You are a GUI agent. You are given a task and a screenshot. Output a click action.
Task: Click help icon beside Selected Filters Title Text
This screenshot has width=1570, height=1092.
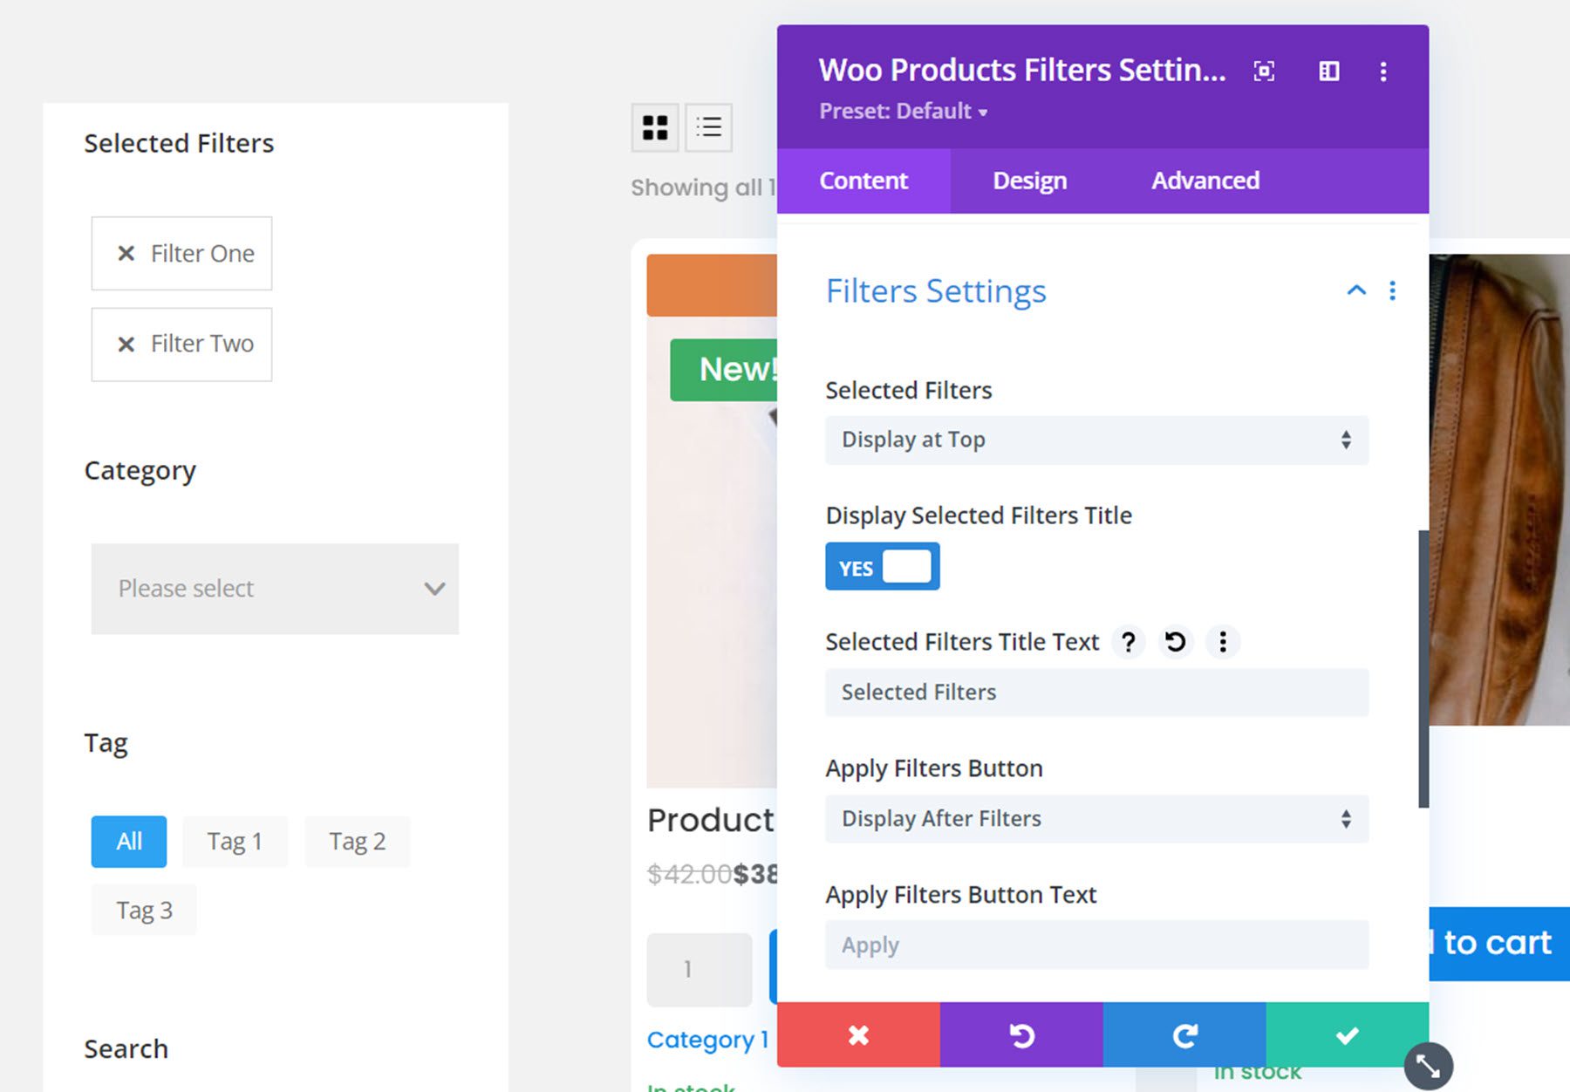[x=1128, y=642]
